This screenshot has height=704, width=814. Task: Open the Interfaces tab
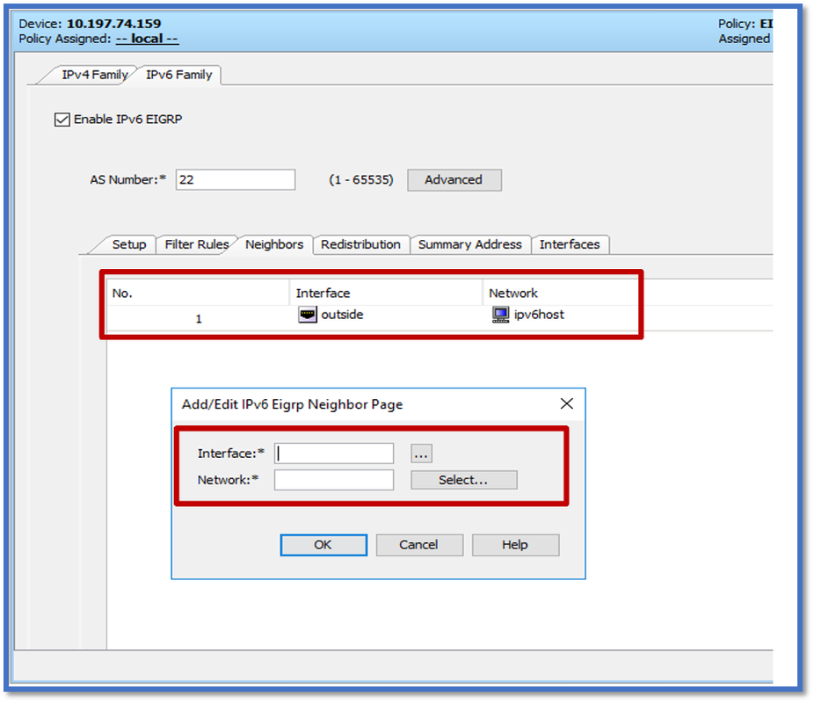point(570,244)
